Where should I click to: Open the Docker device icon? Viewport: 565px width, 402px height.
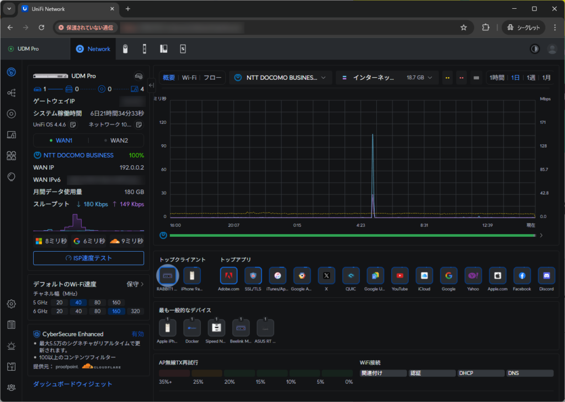pos(192,328)
